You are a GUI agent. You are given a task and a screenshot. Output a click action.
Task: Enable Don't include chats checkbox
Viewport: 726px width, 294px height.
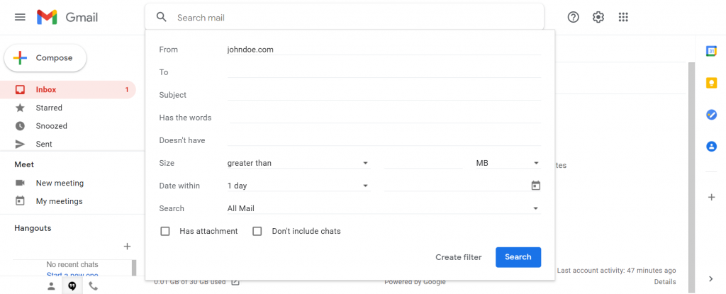tap(257, 231)
